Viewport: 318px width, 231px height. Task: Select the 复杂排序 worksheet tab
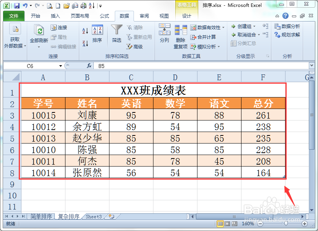68,216
